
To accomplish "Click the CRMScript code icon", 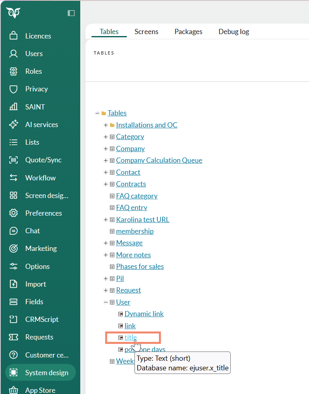I will 14,319.
